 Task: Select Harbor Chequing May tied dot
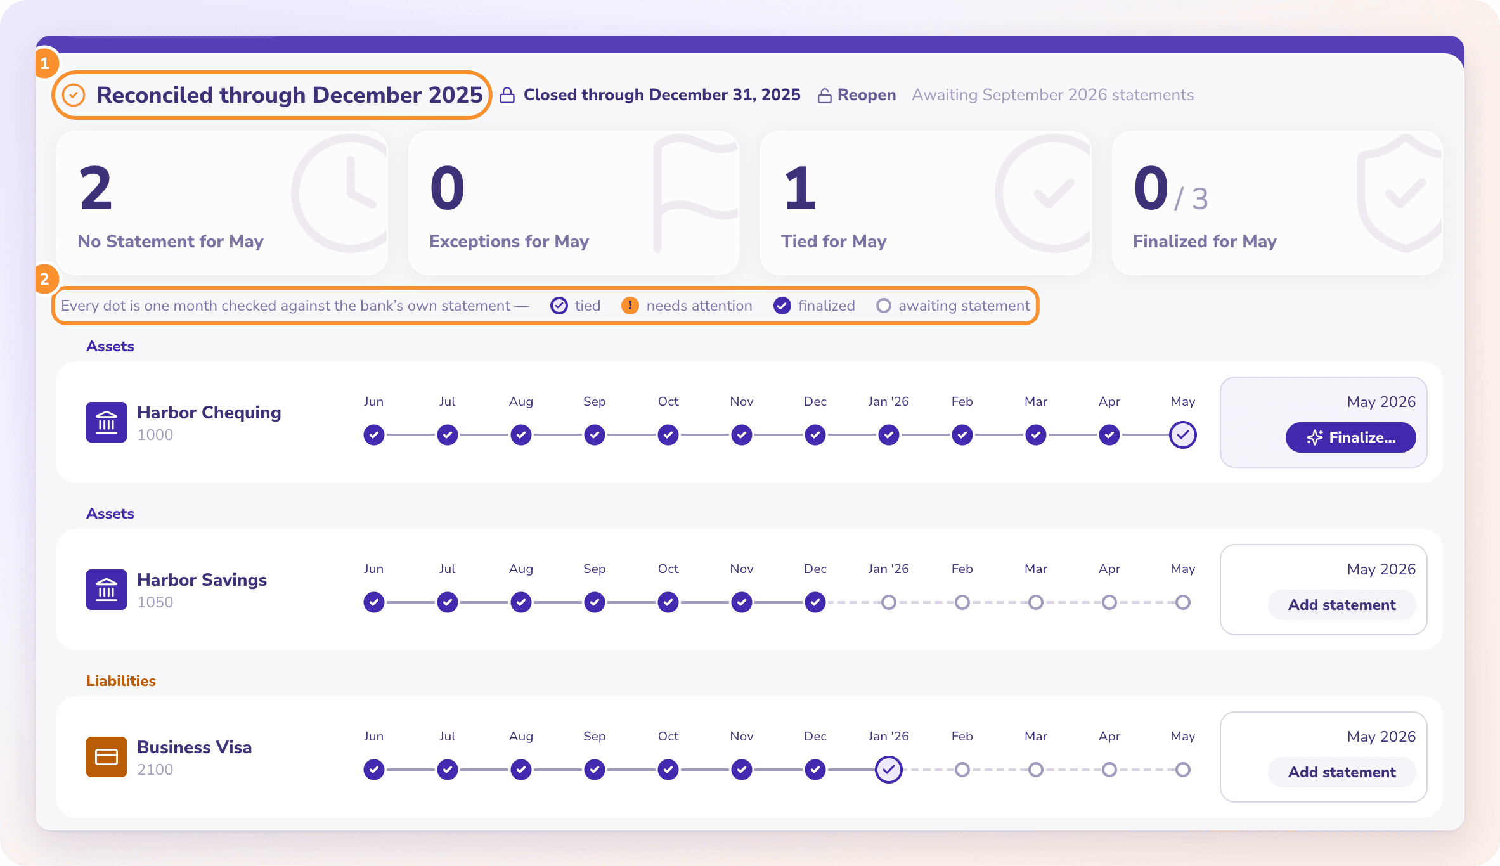click(1183, 435)
